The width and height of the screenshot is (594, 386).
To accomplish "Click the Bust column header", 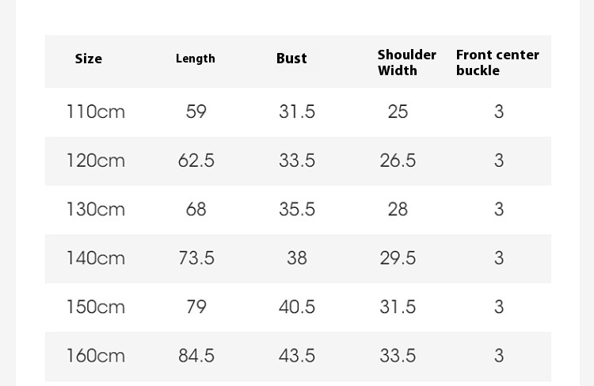I will click(291, 59).
